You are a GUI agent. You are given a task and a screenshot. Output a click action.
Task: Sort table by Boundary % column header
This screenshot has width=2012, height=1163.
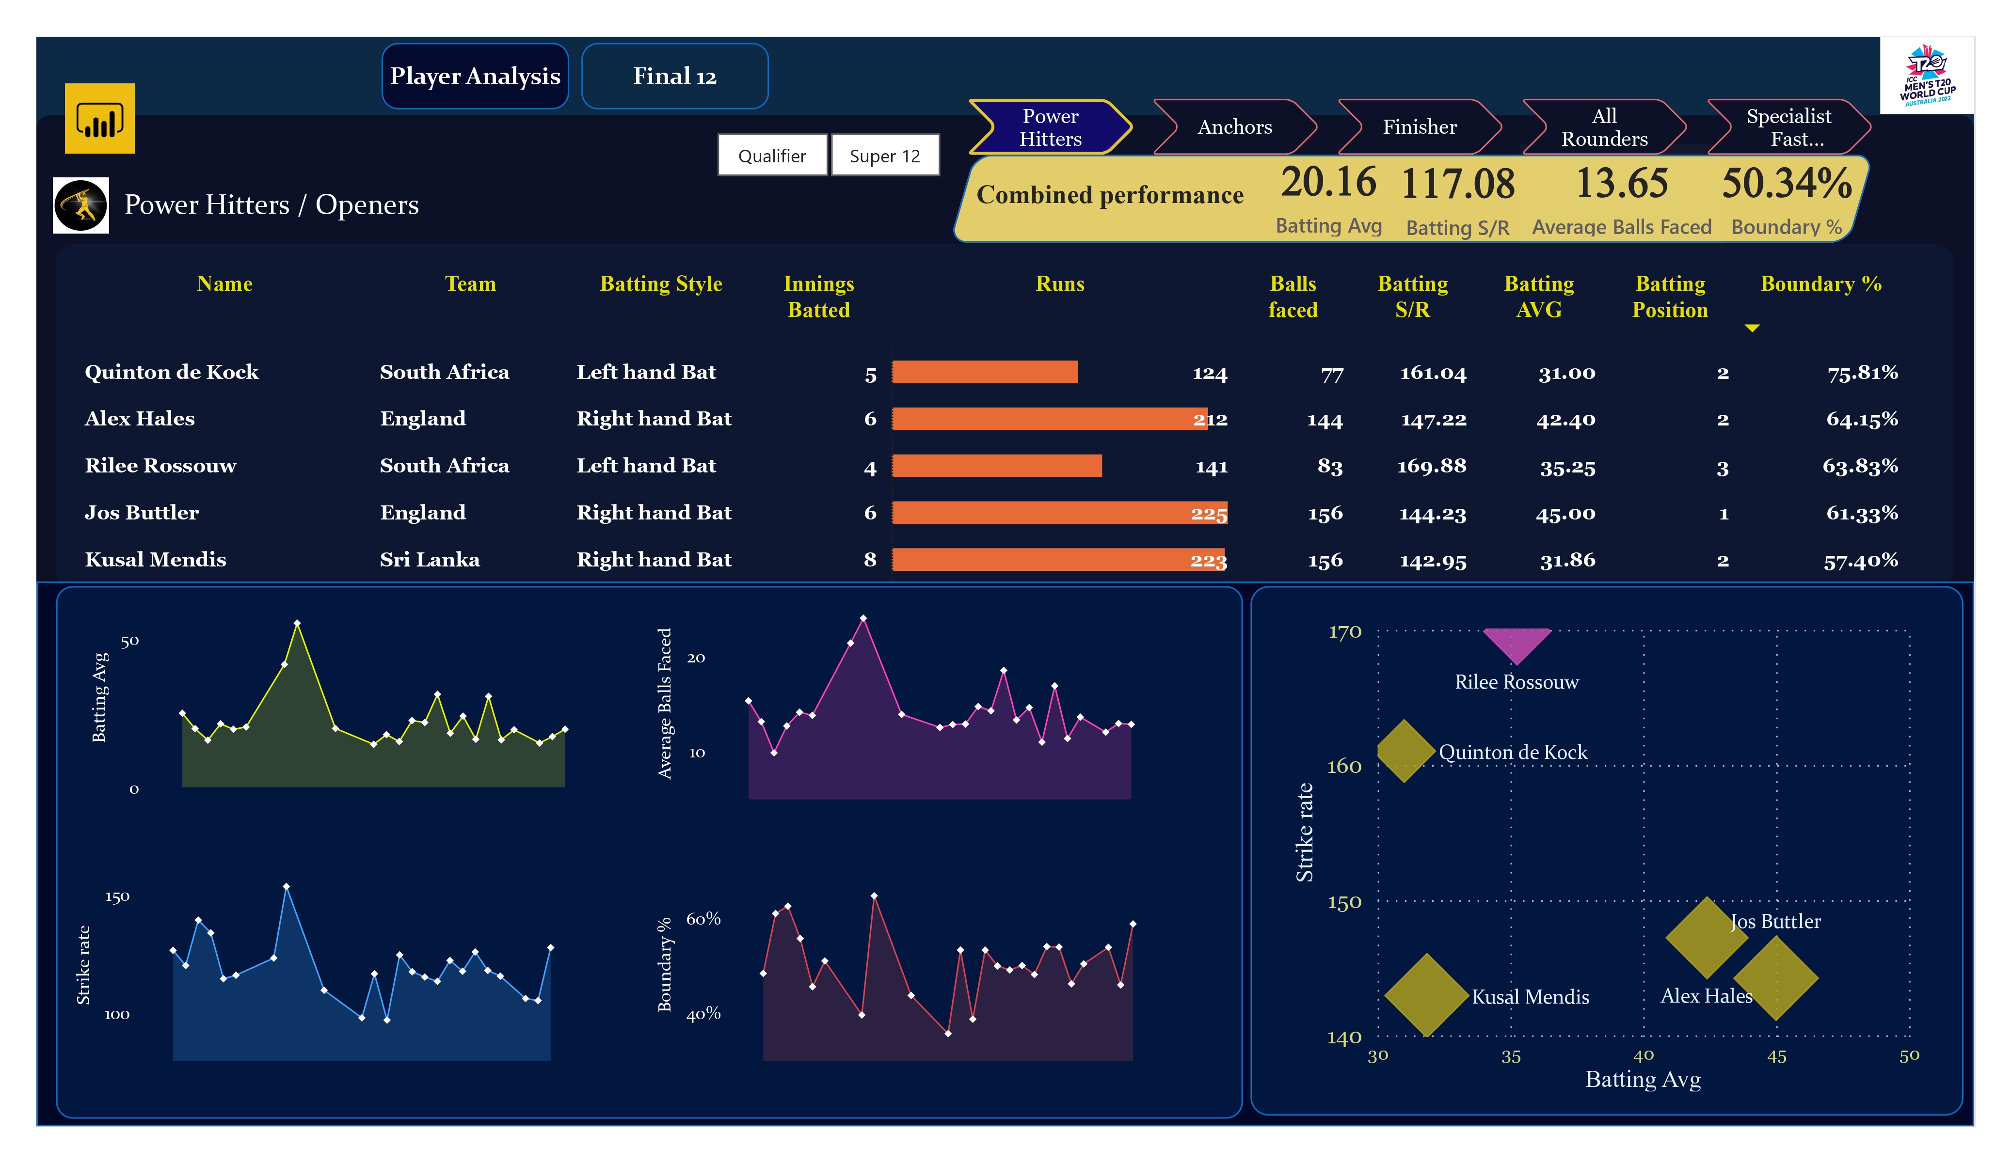pos(1820,284)
